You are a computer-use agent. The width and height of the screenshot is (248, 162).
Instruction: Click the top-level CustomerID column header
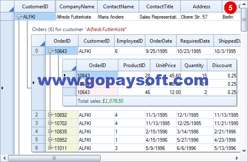pyautogui.click(x=35, y=7)
